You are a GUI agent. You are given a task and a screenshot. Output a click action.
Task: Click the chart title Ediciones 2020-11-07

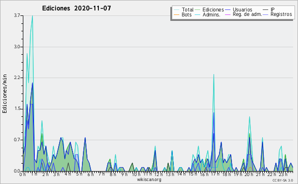(x=76, y=8)
